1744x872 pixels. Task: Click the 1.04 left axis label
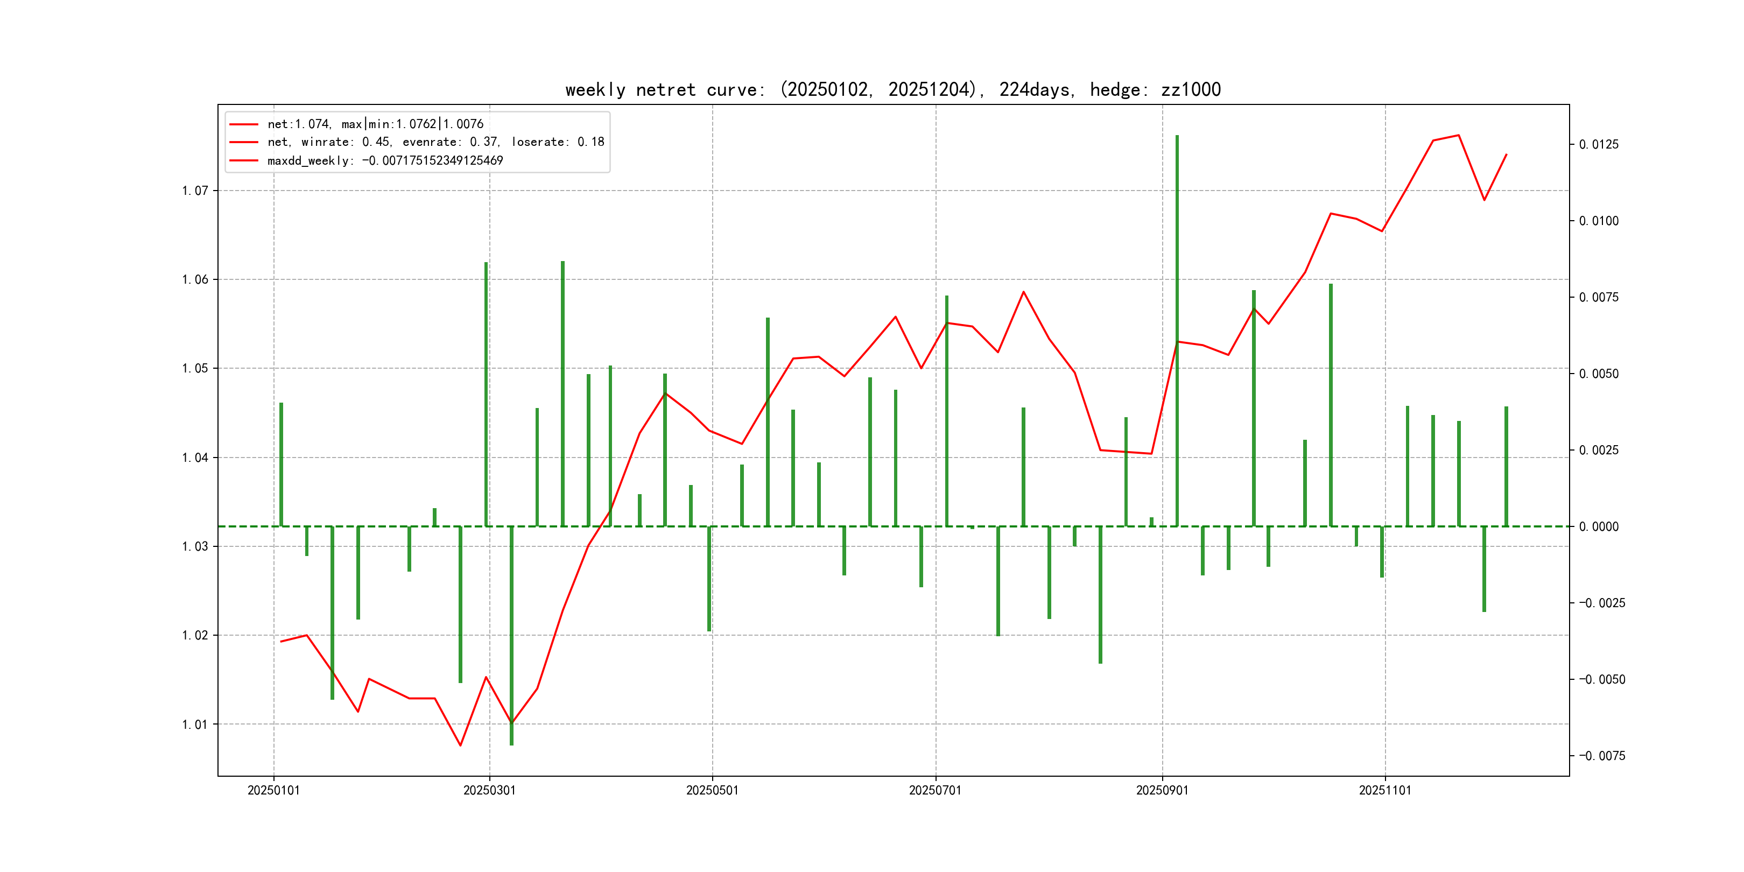coord(195,458)
